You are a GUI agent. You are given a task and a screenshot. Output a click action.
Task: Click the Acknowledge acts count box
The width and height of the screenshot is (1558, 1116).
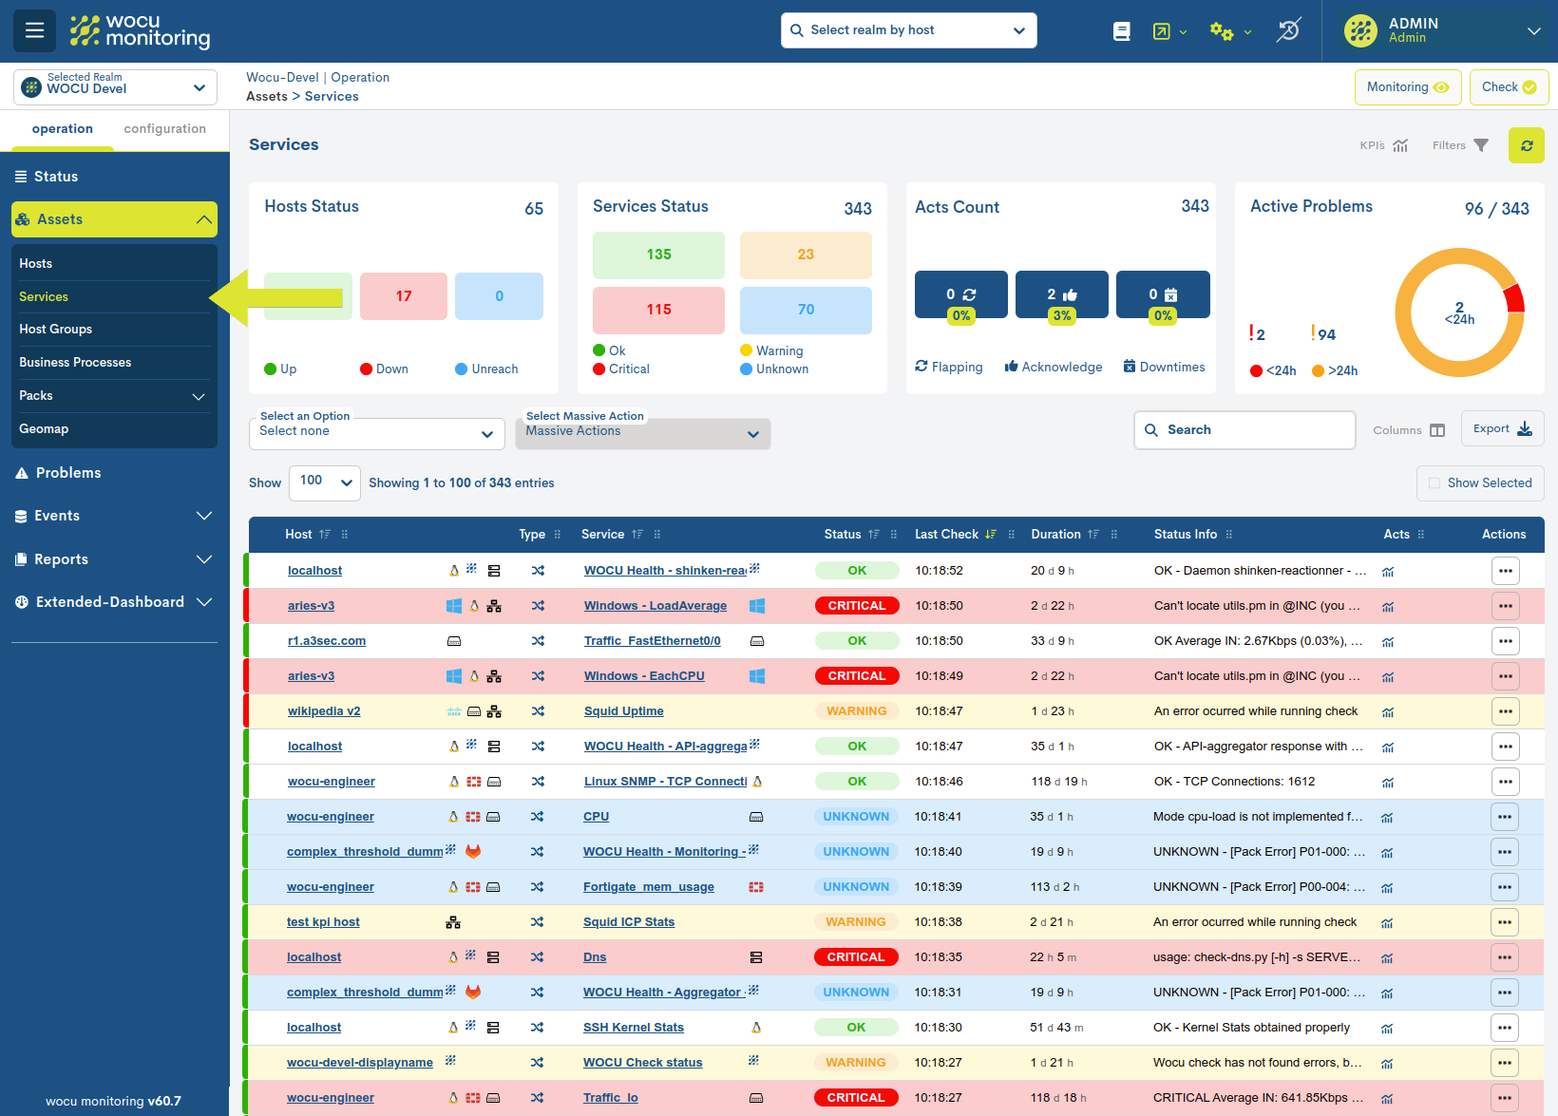point(1062,294)
